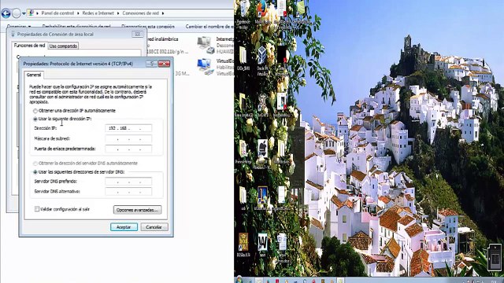Check Validar configuración al salir
Viewport: 504px width, 283px height.
37,209
